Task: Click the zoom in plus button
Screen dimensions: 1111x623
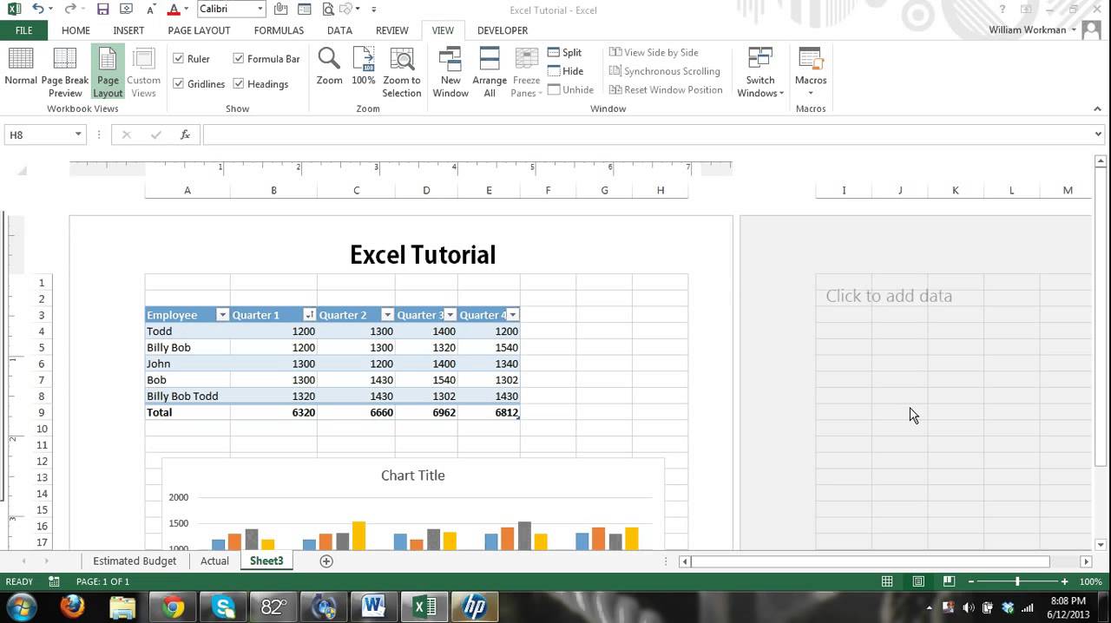Action: tap(1064, 581)
